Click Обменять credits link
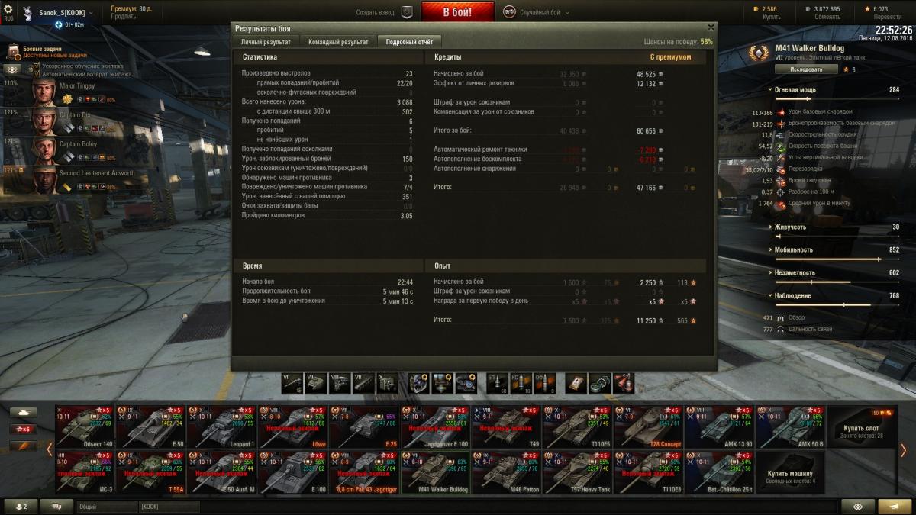Viewport: 916px width, 515px height. point(826,17)
